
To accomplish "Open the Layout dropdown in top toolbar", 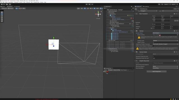I will [x=175, y=4].
